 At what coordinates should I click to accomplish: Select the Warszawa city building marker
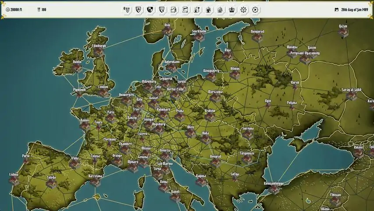click(x=215, y=98)
